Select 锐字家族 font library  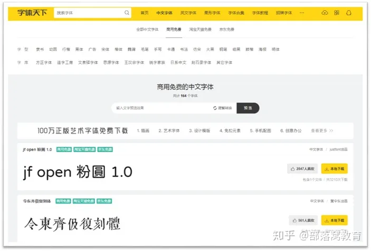(x=157, y=62)
